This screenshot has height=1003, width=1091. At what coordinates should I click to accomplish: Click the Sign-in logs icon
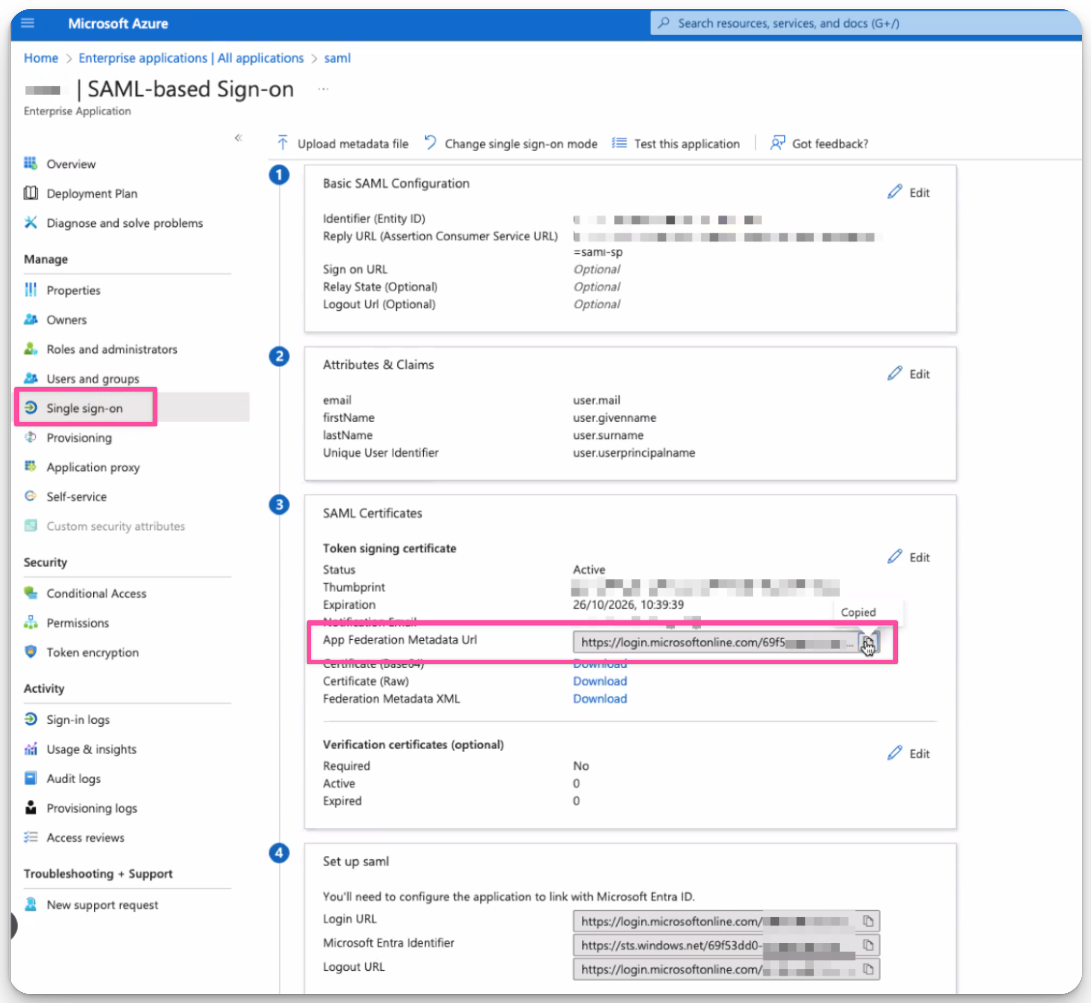pos(31,719)
